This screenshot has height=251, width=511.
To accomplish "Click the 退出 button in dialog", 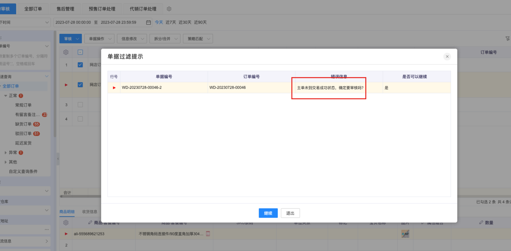I will [290, 213].
